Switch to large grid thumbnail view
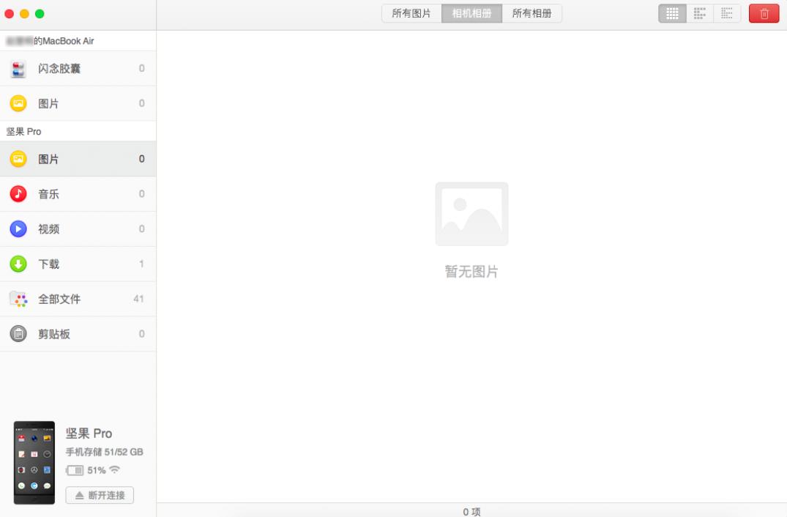Viewport: 787px width, 517px height. click(x=672, y=13)
